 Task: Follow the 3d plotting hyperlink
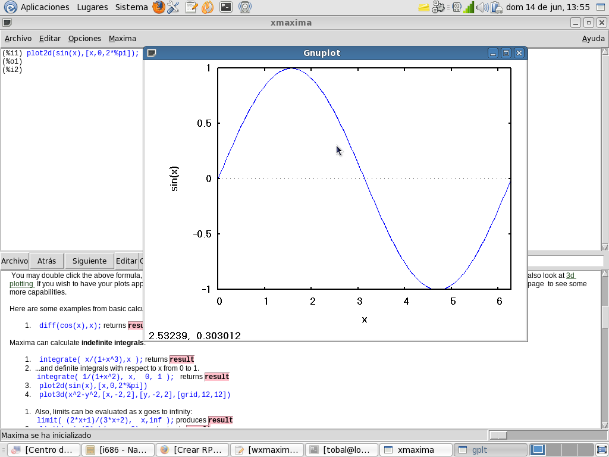coord(570,275)
